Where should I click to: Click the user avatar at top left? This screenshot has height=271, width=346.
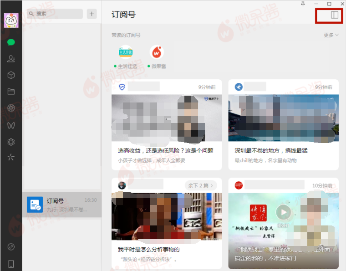pyautogui.click(x=11, y=20)
